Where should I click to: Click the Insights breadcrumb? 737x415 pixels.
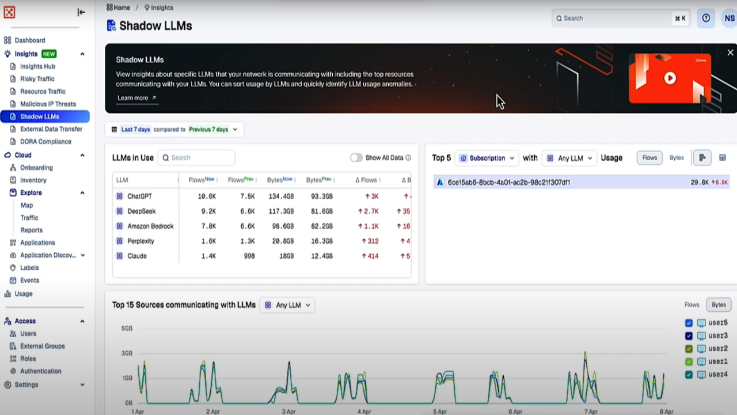click(x=158, y=7)
